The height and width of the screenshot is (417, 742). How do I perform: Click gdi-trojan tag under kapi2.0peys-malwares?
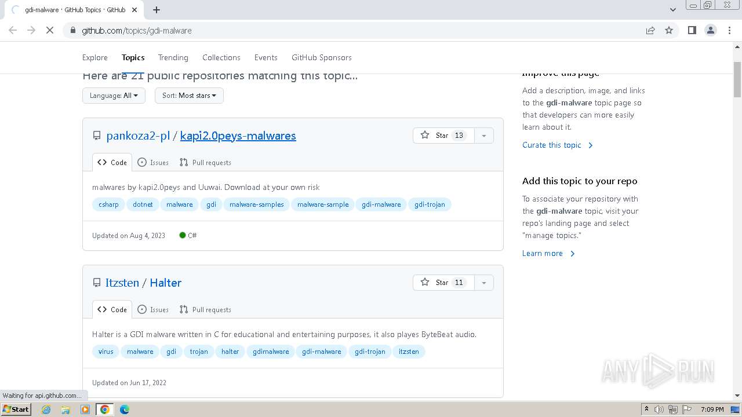[430, 204]
